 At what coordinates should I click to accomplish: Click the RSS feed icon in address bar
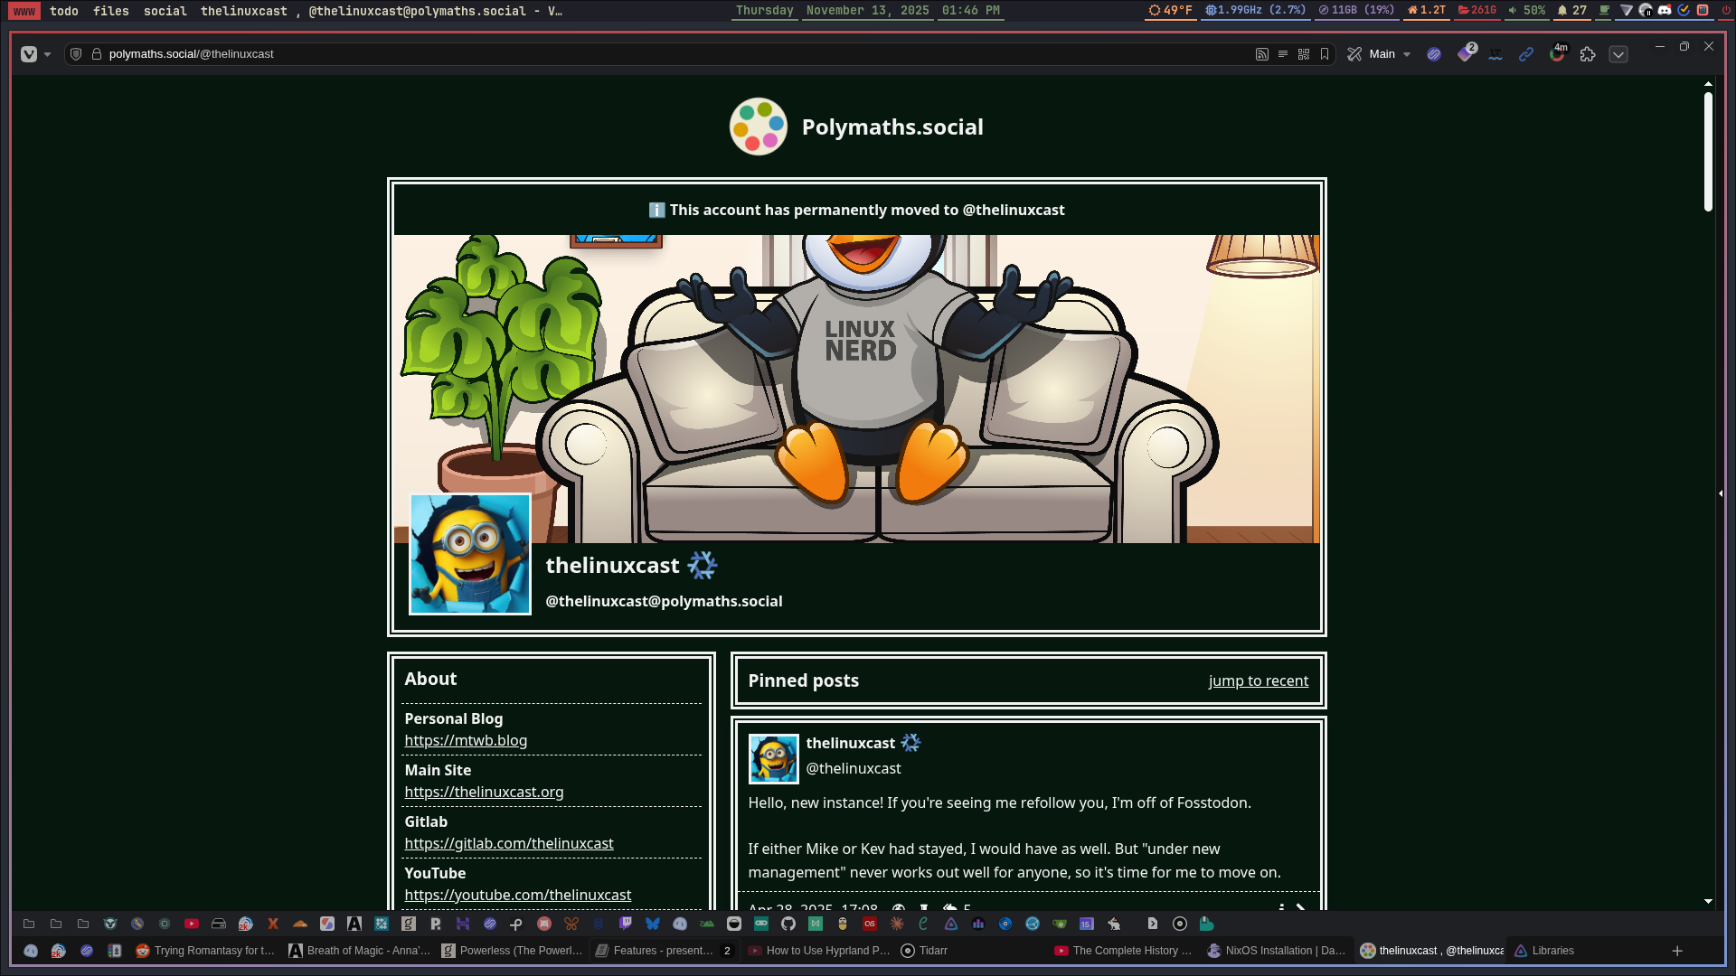pyautogui.click(x=1261, y=54)
